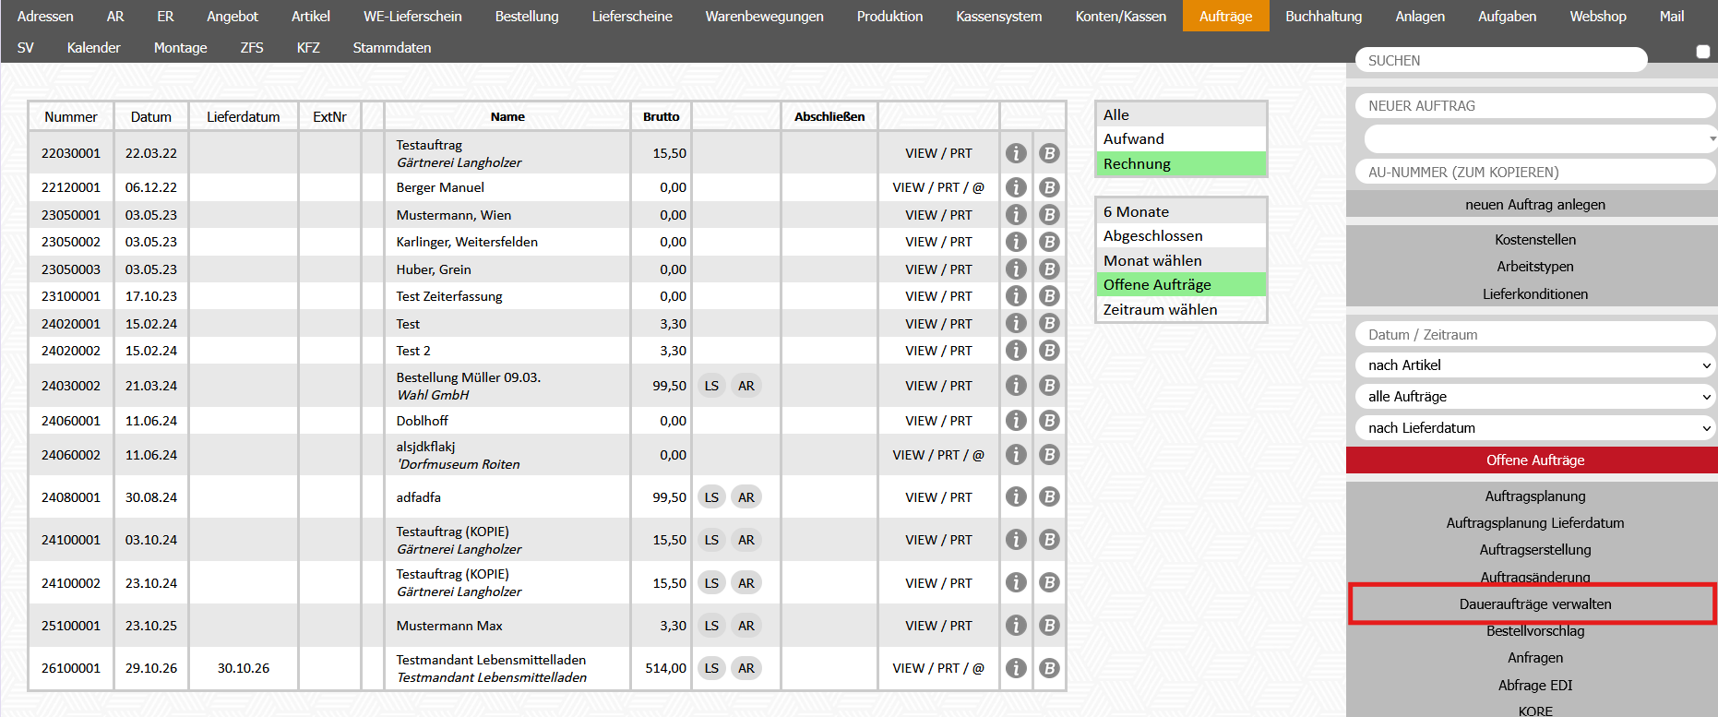Click the SUCHEN search field
The image size is (1718, 717).
click(x=1501, y=60)
